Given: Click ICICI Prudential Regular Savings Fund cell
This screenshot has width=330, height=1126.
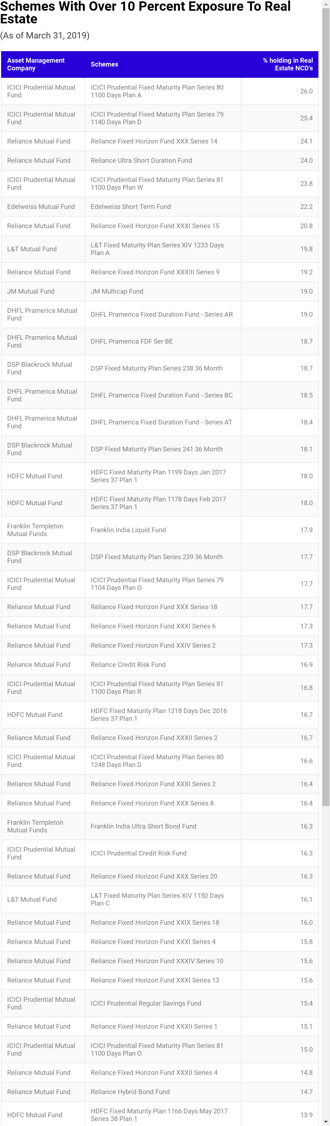Looking at the screenshot, I should click(x=146, y=1003).
